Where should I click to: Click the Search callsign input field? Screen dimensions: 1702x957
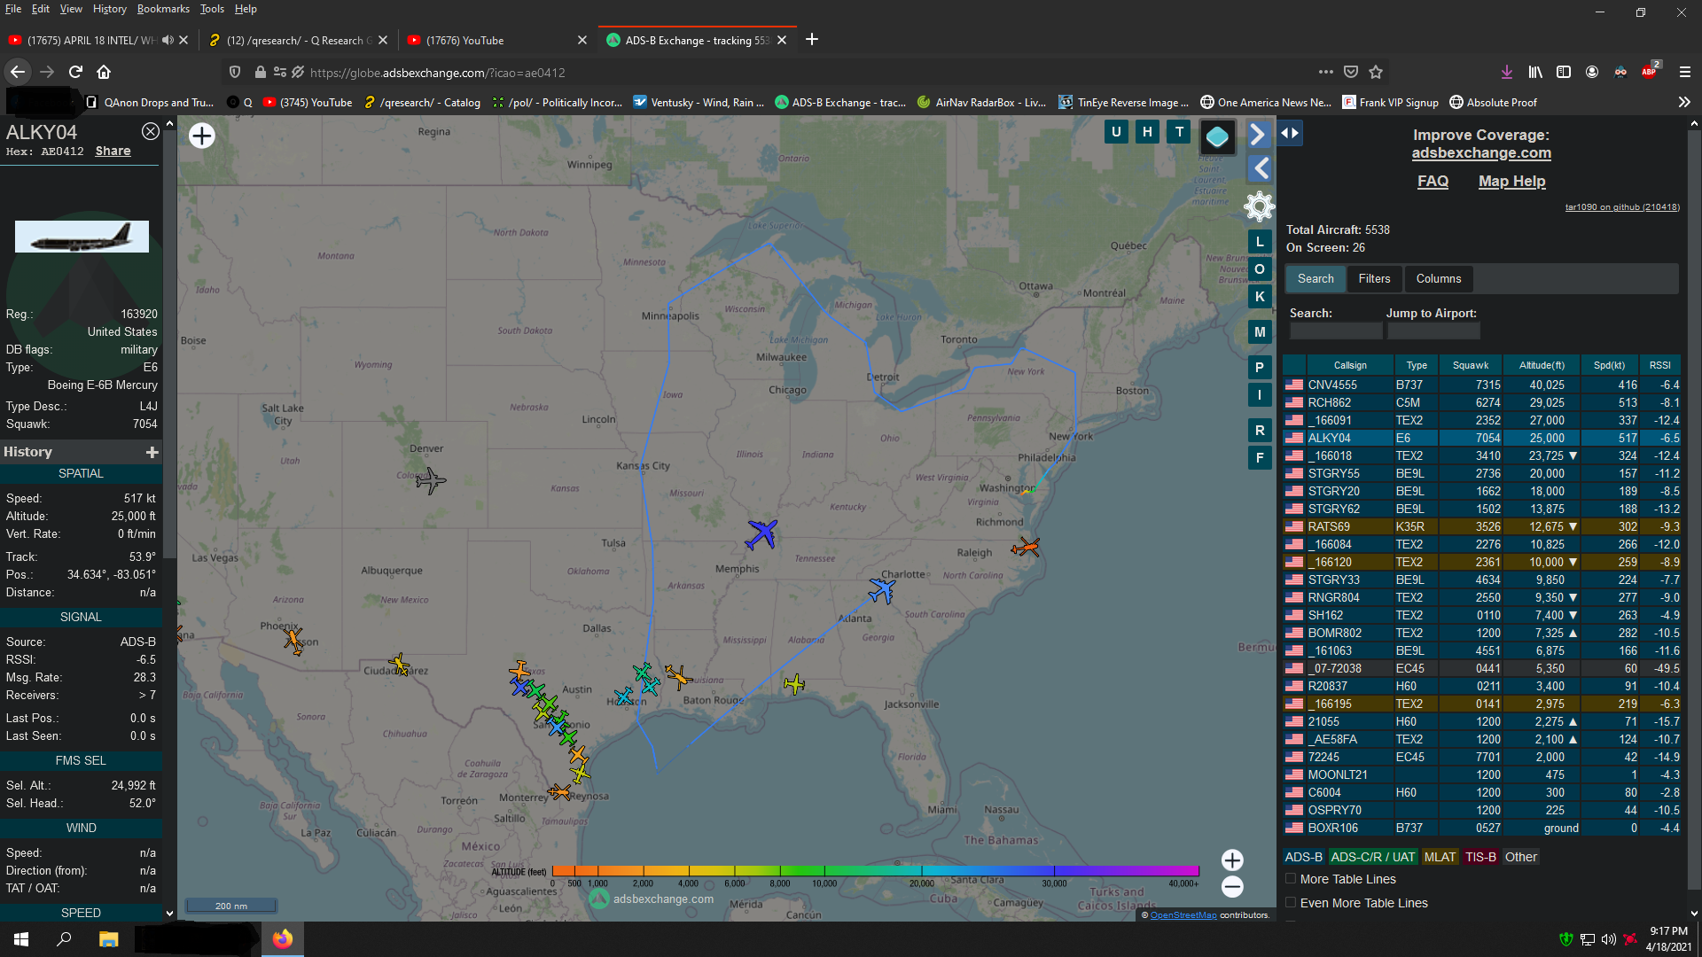pos(1336,331)
